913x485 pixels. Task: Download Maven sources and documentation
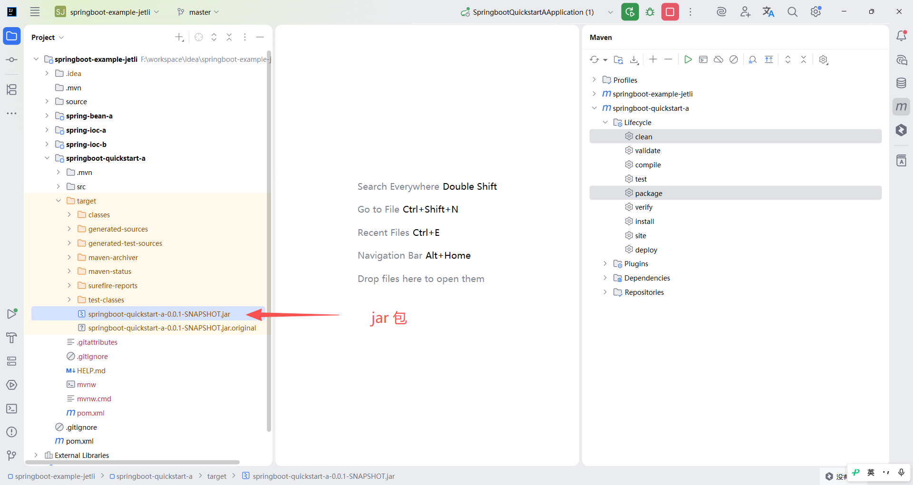[634, 59]
